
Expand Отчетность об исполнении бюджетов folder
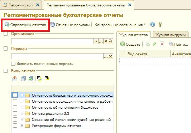22,107
